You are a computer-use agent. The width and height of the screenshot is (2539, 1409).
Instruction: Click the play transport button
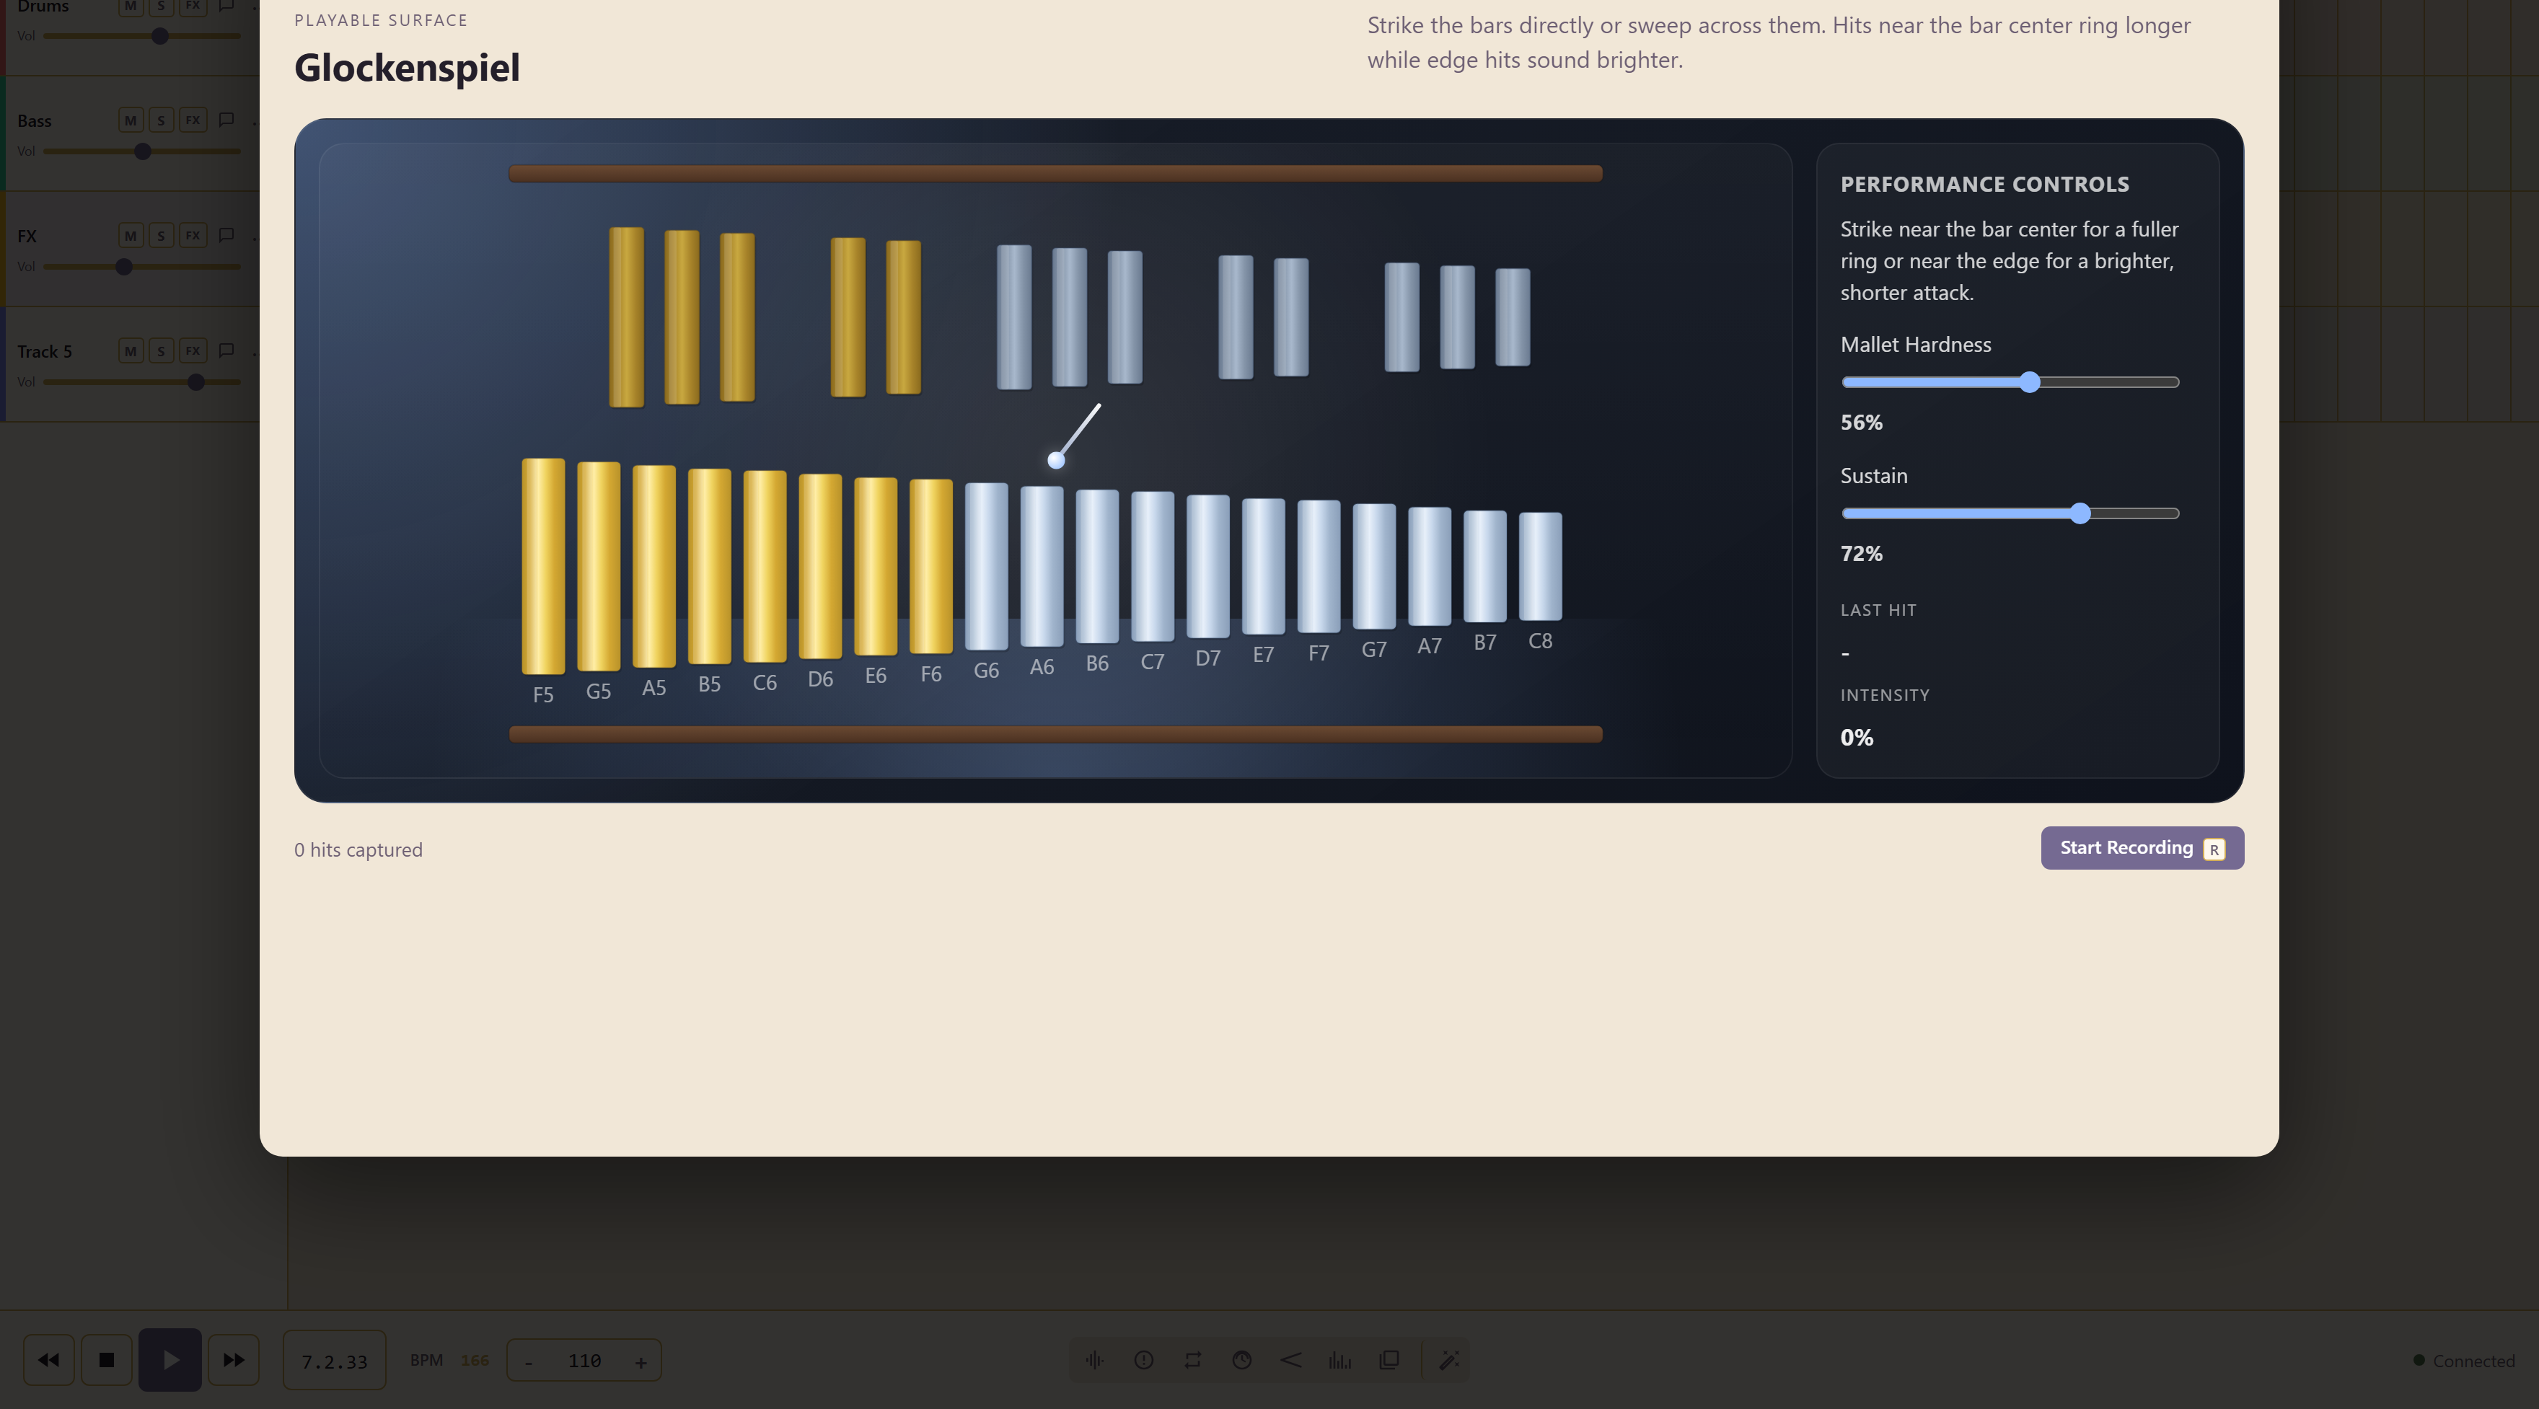pos(170,1361)
